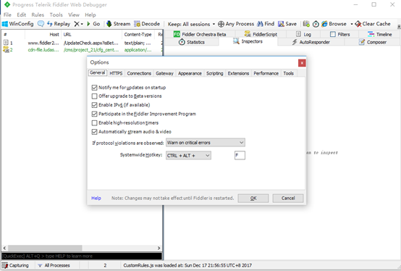
Task: Save sessions with the Save icon
Action: pos(287,24)
